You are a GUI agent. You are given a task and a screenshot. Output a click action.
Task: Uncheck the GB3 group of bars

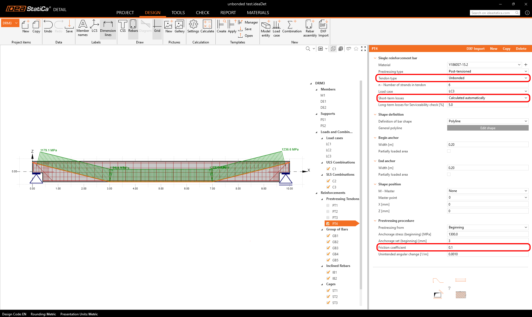[328, 248]
